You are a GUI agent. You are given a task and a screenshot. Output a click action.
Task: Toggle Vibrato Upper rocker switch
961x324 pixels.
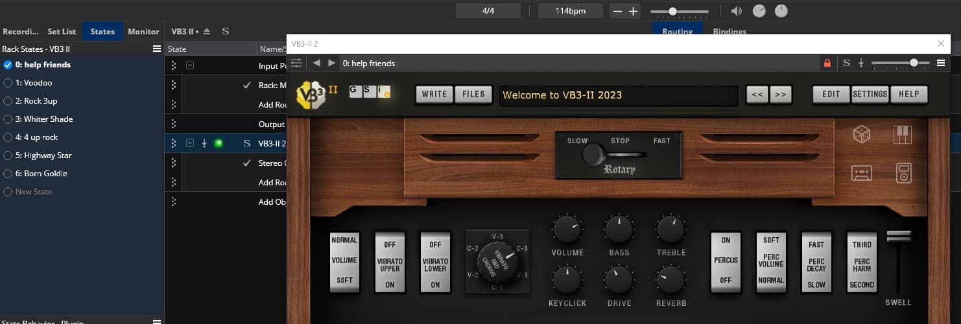pos(390,262)
